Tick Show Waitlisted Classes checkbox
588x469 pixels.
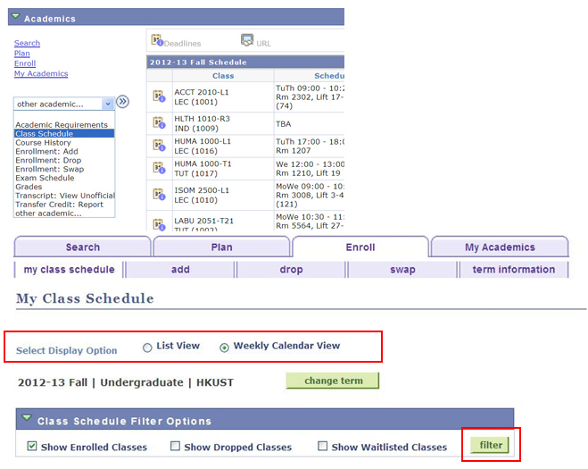point(323,447)
